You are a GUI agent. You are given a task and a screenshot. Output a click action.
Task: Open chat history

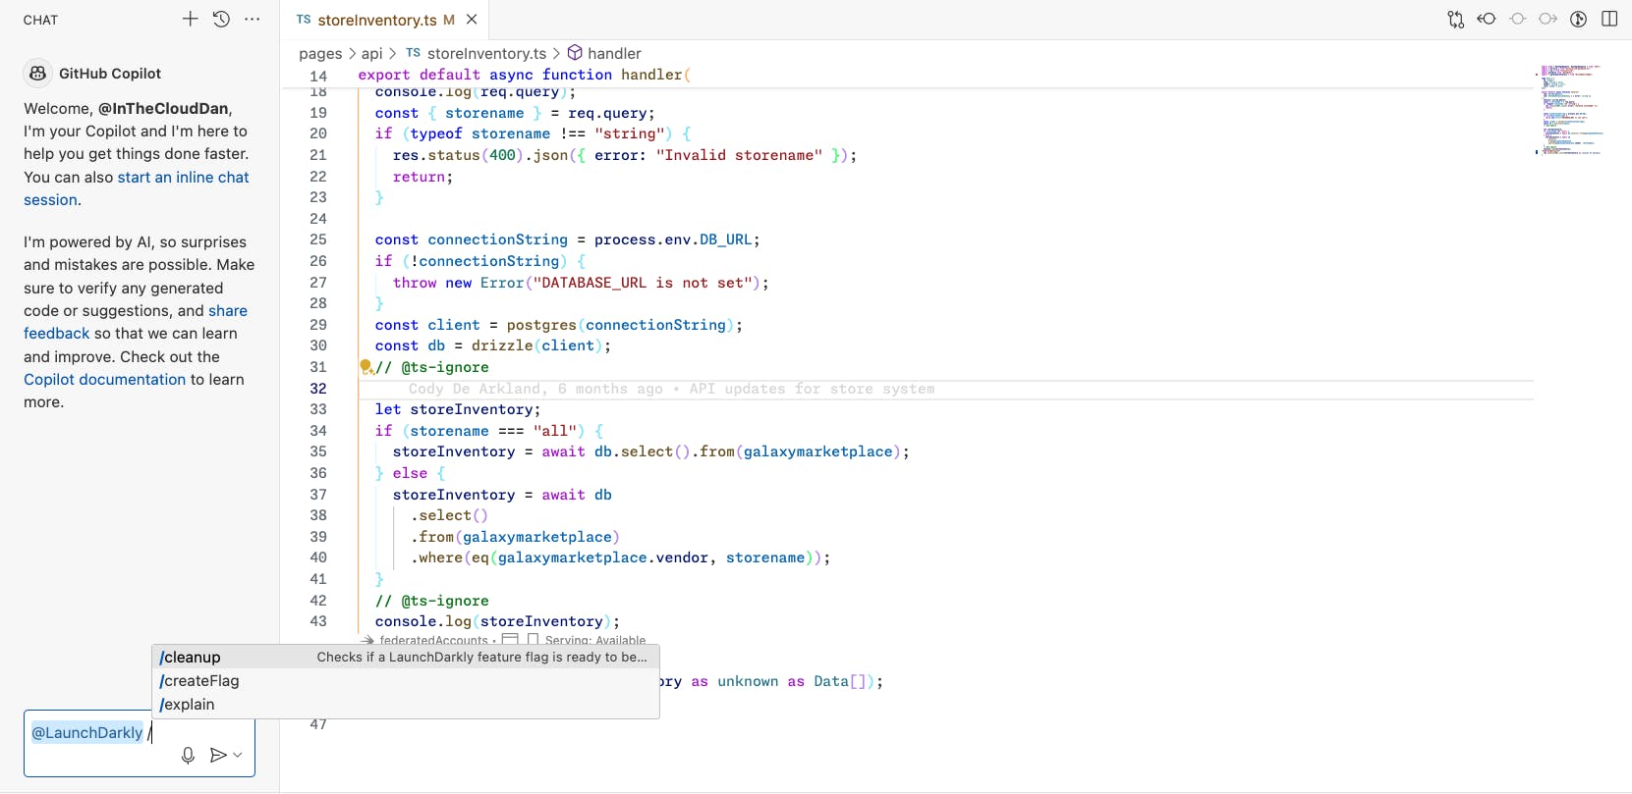221,19
